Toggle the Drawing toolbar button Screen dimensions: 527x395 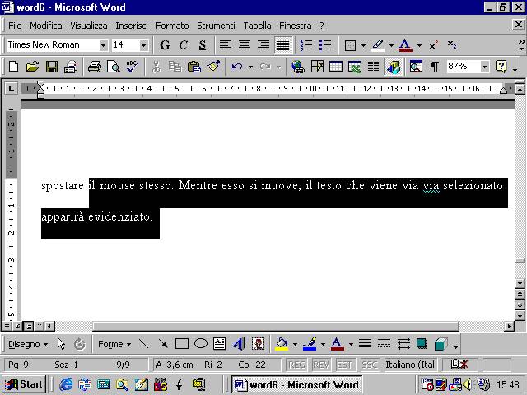pyautogui.click(x=393, y=67)
